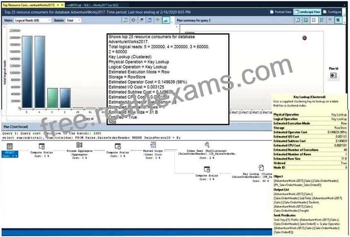
Task: Click the Unforce Plan icon
Action: tap(314, 20)
